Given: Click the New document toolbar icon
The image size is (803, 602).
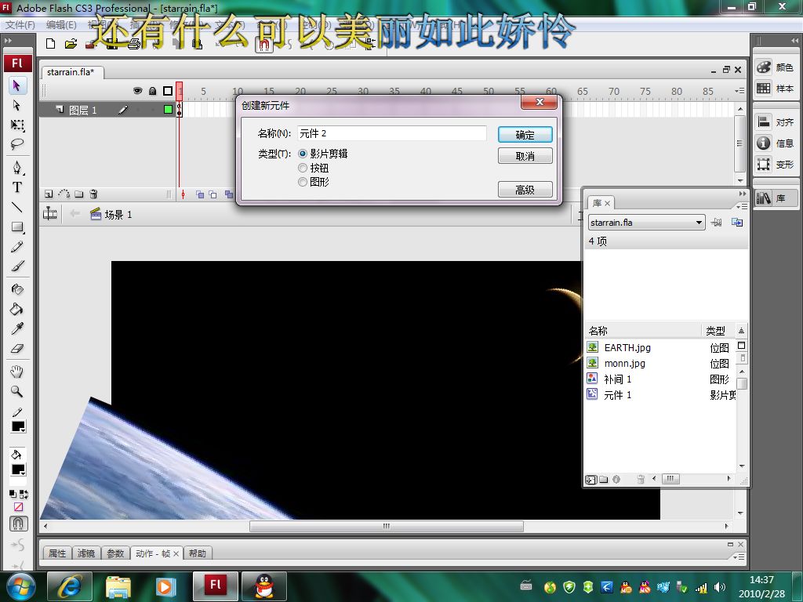Looking at the screenshot, I should tap(50, 44).
